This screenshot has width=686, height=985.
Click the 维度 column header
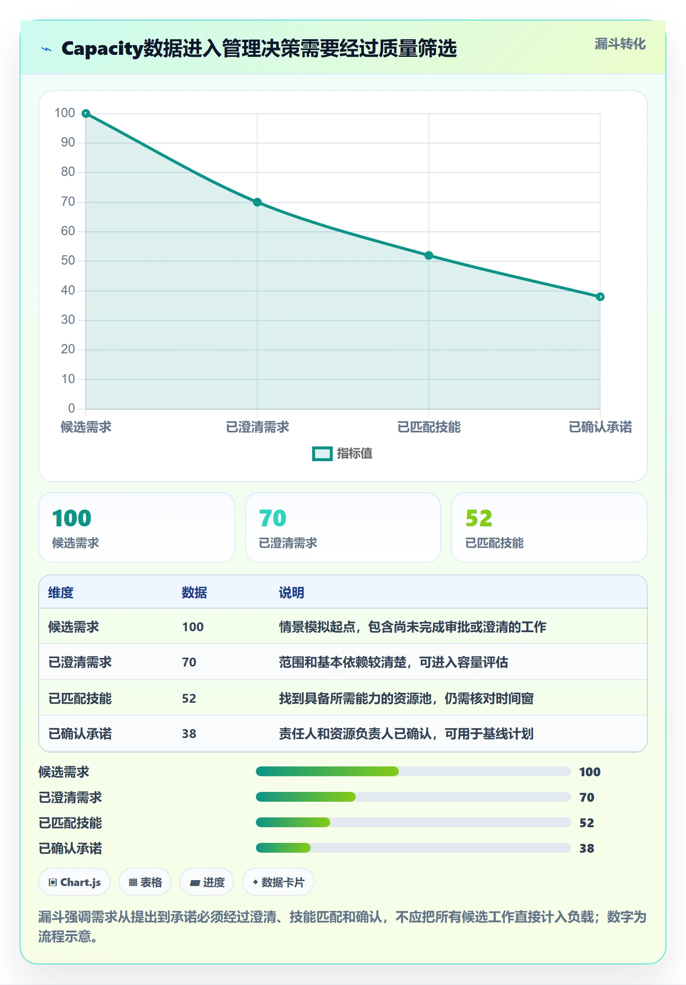coord(61,592)
